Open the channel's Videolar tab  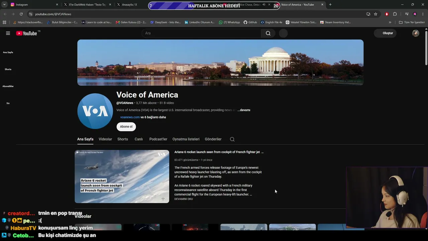coord(105,139)
